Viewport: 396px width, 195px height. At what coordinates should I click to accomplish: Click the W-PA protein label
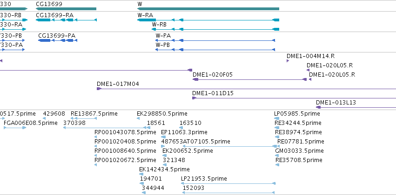pos(163,36)
